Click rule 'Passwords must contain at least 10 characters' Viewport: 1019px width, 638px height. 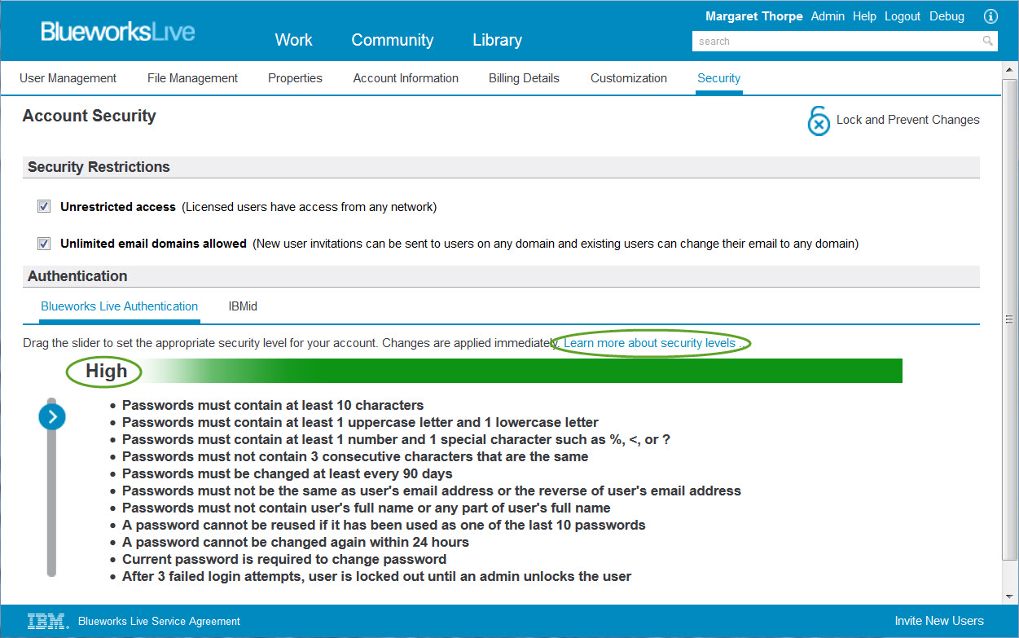coord(273,405)
